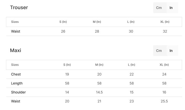This screenshot has height=110, width=185.
Task: Click S (In) header in Trouser table
Action: click(x=63, y=22)
